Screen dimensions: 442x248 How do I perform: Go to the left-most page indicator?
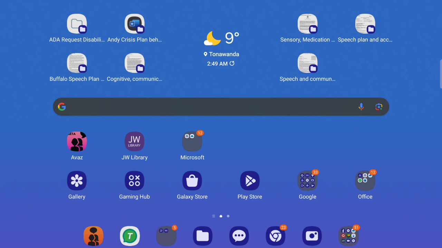tap(214, 216)
